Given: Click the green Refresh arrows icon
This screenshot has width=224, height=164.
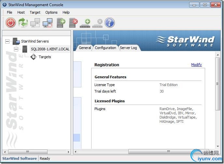Looking at the screenshot, I should click(23, 23).
